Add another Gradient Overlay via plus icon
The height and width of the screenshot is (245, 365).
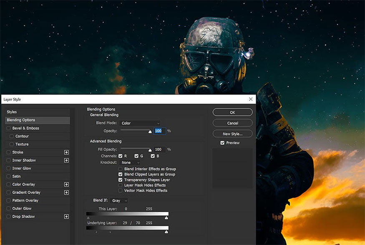(x=66, y=192)
